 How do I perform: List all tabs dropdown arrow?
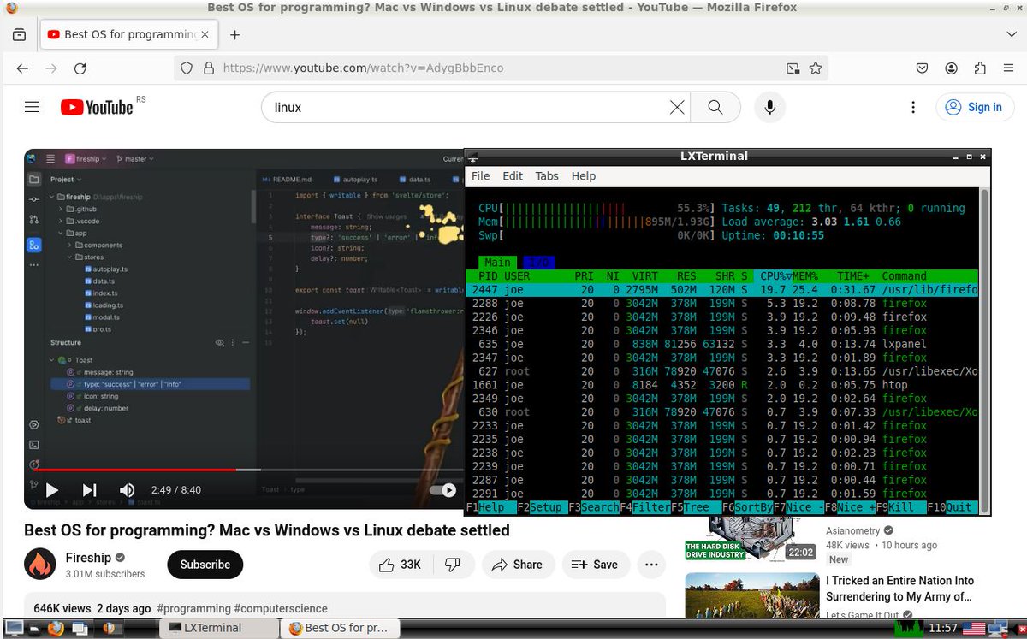1011,34
